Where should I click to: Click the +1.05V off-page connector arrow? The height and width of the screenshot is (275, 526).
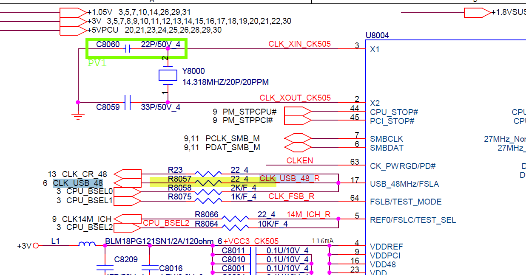(x=73, y=12)
